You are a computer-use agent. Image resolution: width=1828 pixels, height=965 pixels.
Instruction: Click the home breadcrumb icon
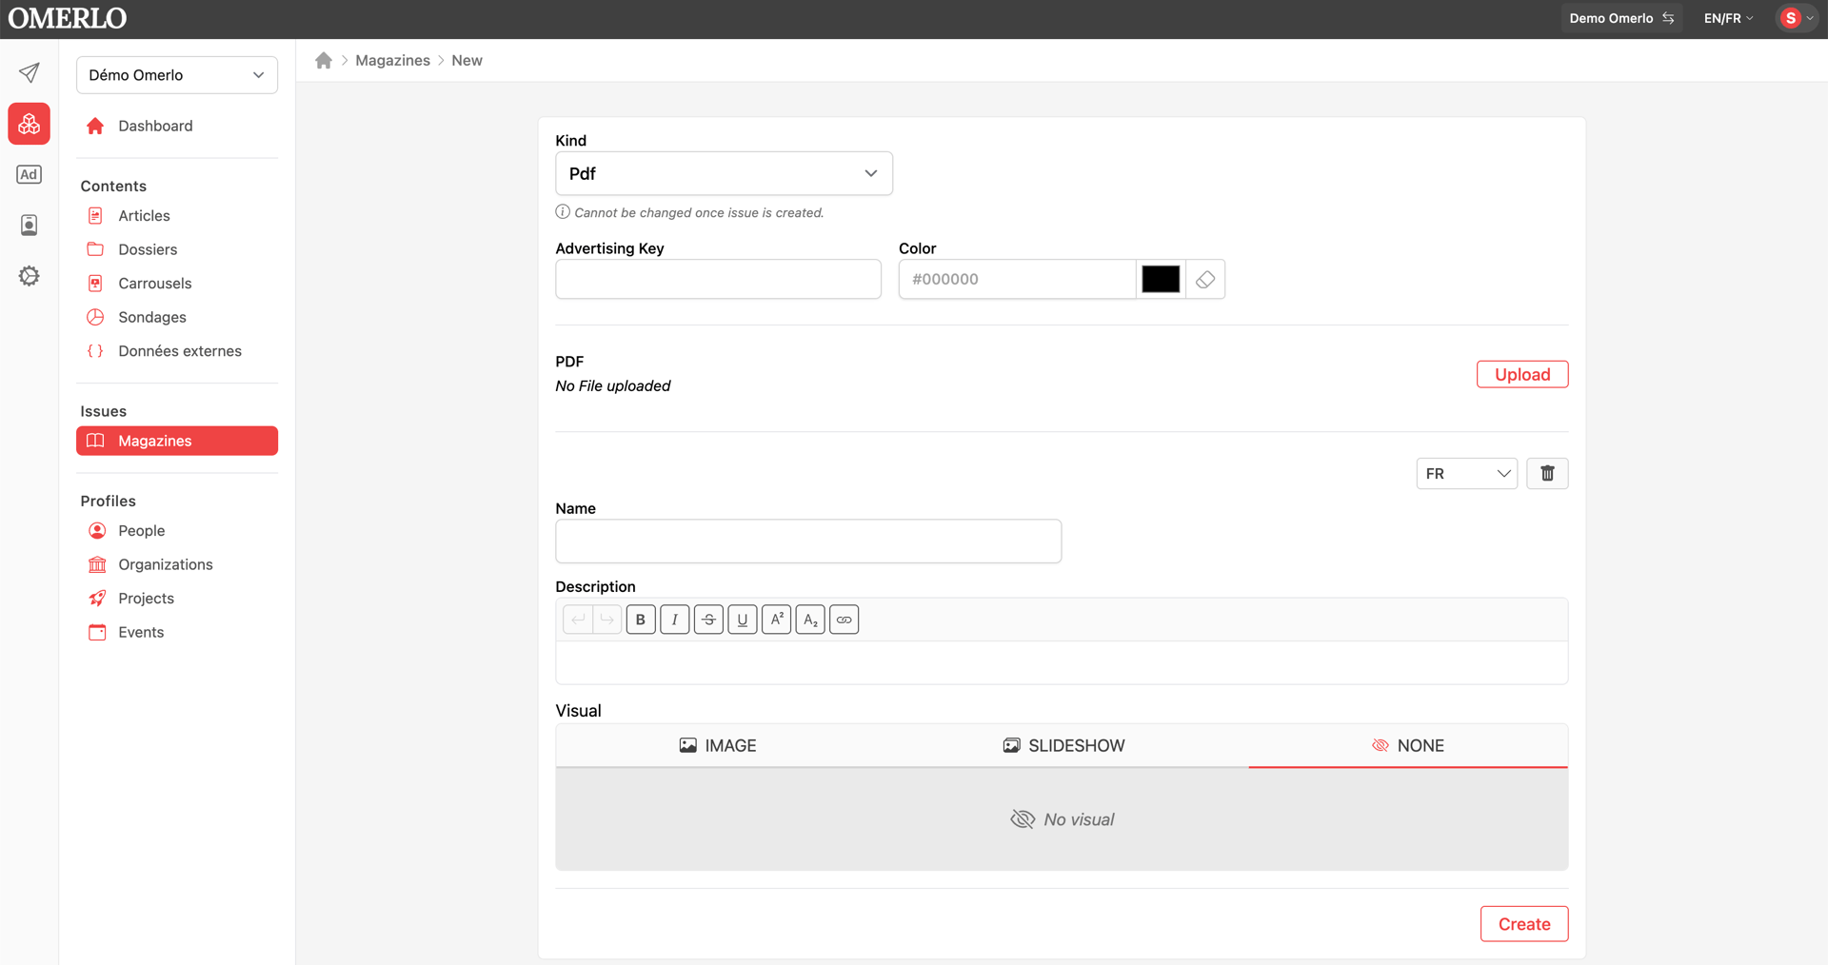coord(324,60)
